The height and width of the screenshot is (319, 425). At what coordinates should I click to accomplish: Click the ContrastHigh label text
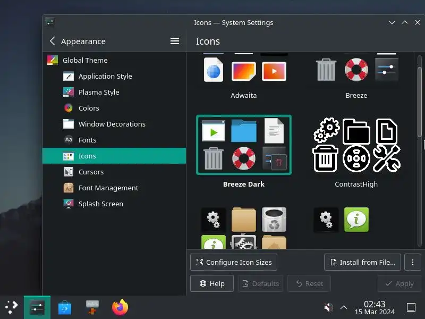pos(356,184)
